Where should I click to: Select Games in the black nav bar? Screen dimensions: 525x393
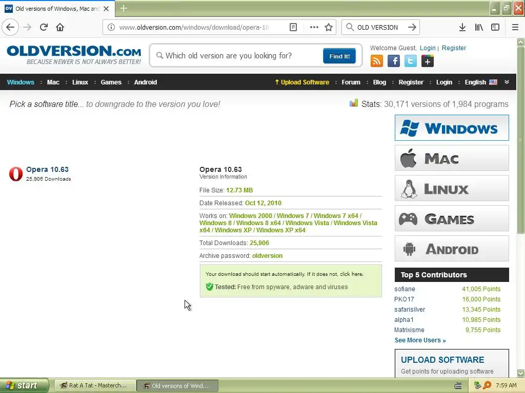[111, 82]
